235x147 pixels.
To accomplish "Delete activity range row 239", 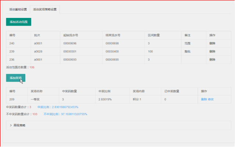I will click(212, 51).
